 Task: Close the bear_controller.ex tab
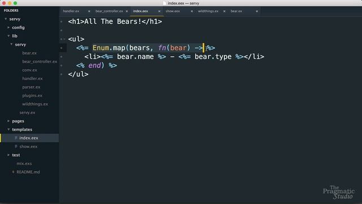[127, 11]
